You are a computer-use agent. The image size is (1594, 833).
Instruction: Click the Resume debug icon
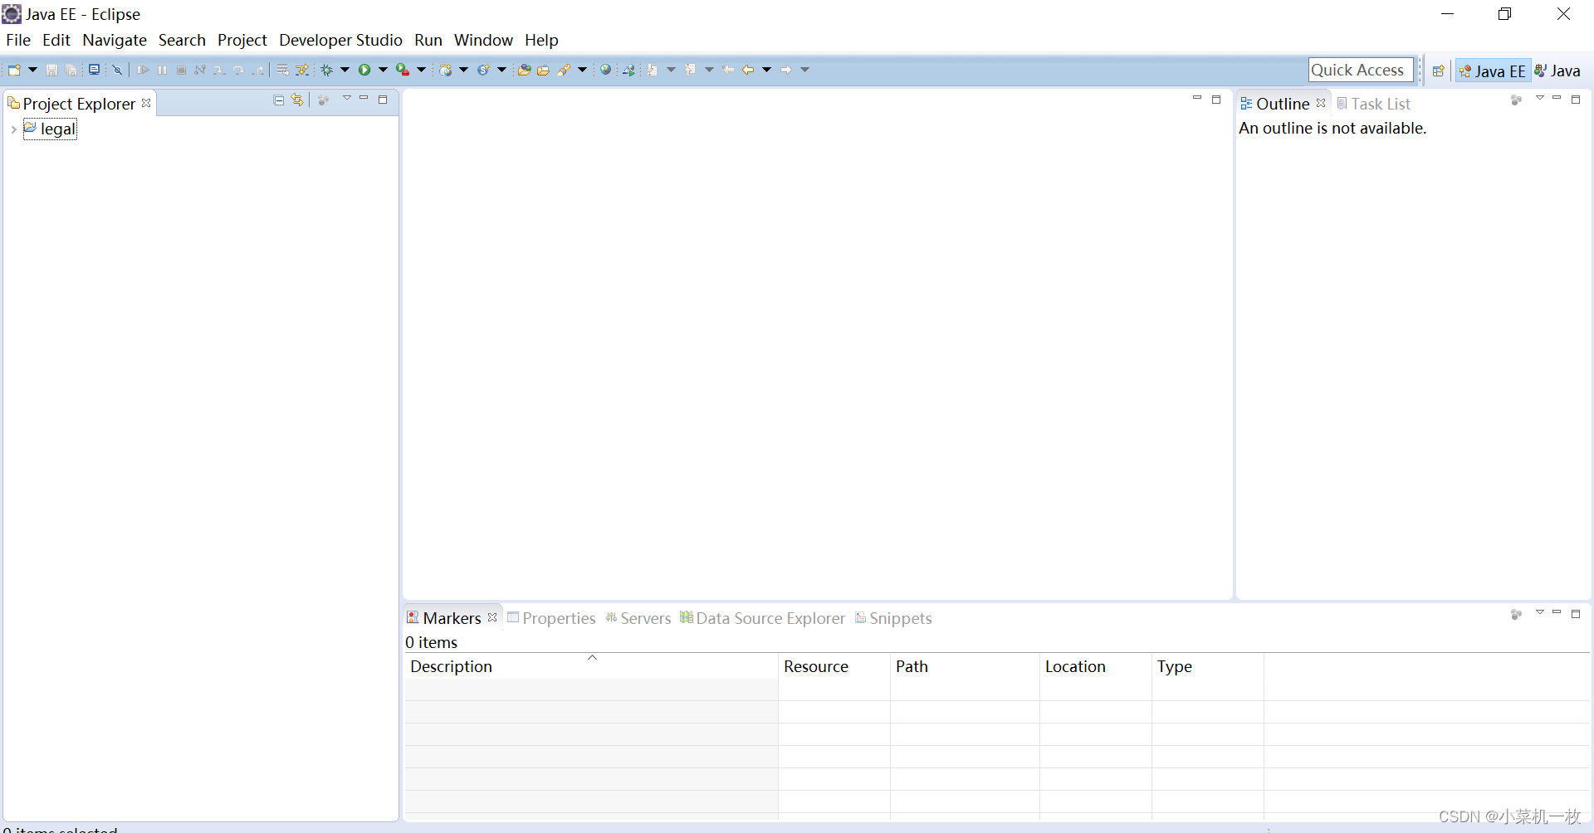coord(144,70)
